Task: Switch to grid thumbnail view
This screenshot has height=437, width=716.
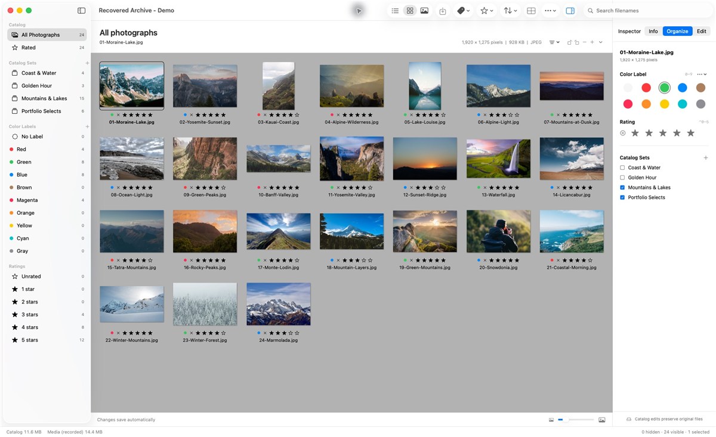Action: [x=410, y=11]
